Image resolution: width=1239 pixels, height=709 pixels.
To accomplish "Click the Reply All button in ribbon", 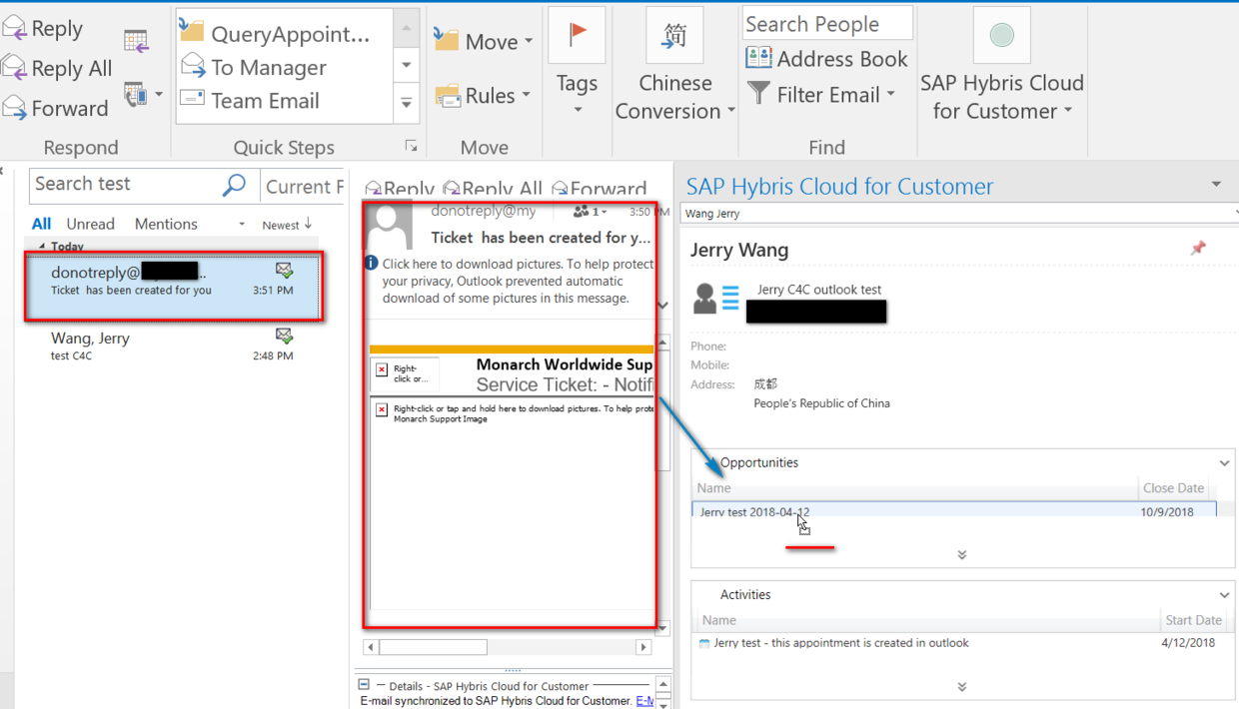I will [57, 69].
